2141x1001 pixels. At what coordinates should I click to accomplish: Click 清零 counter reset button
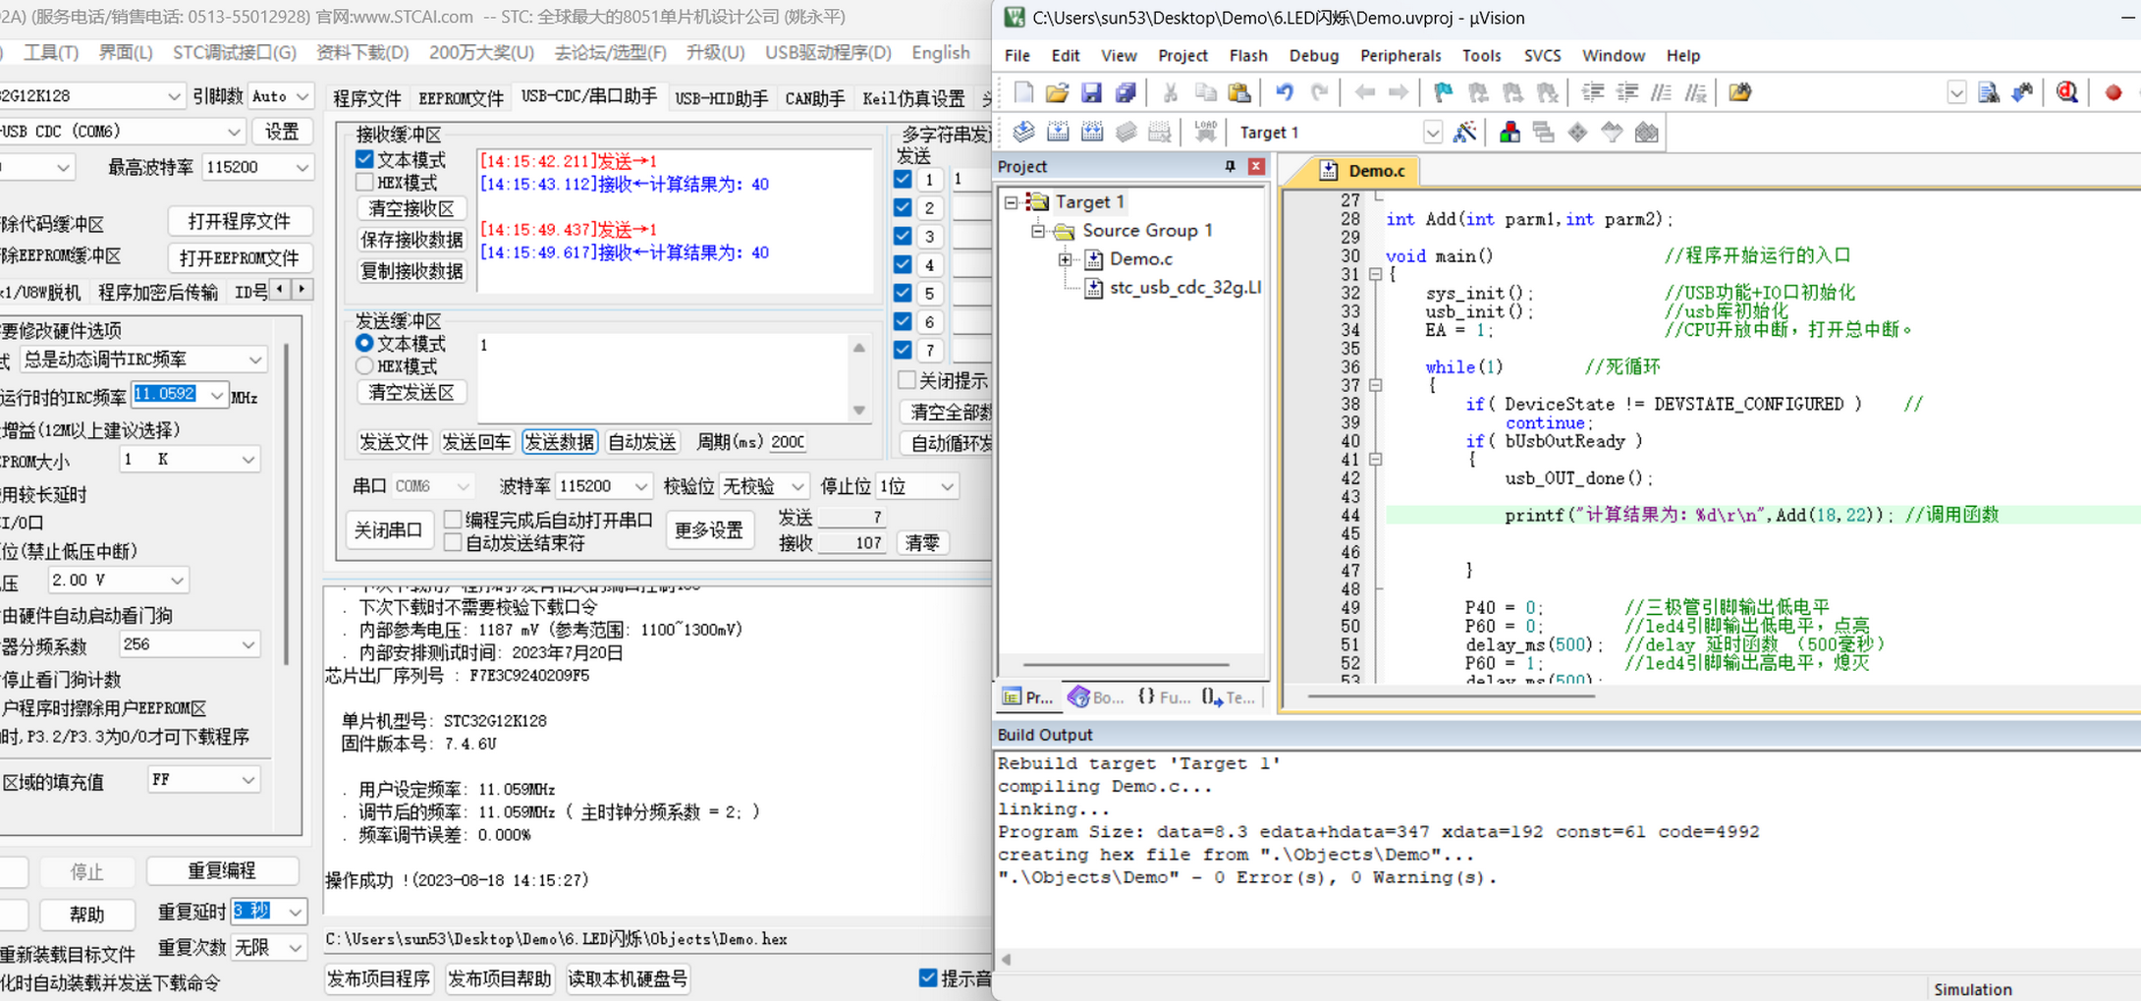pyautogui.click(x=922, y=543)
